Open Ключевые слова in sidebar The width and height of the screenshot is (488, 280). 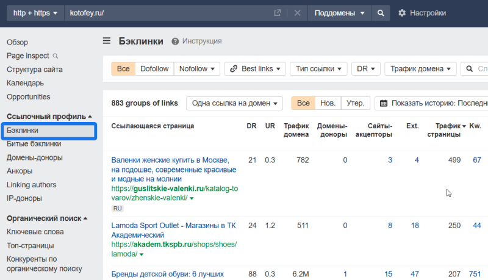pyautogui.click(x=35, y=232)
